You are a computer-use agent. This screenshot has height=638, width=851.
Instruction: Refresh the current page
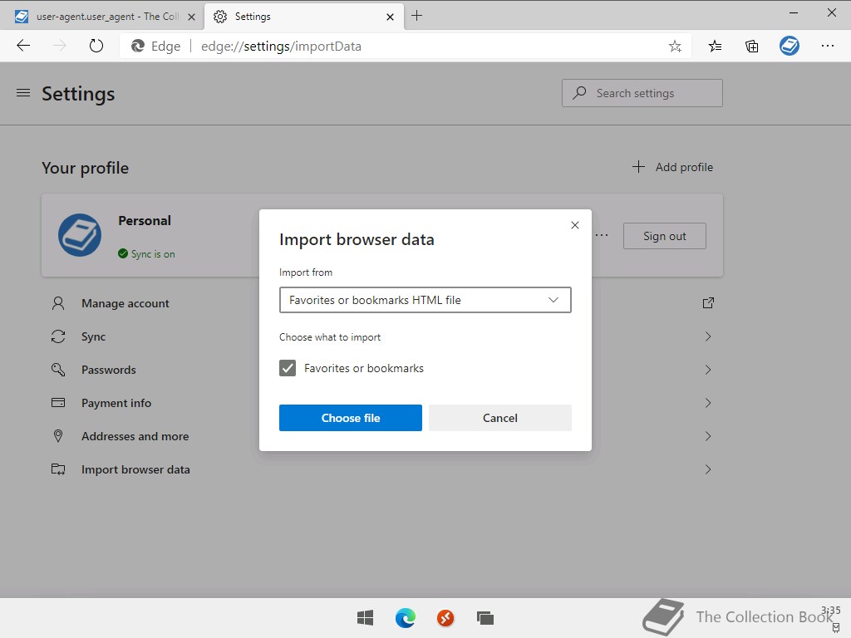tap(96, 47)
